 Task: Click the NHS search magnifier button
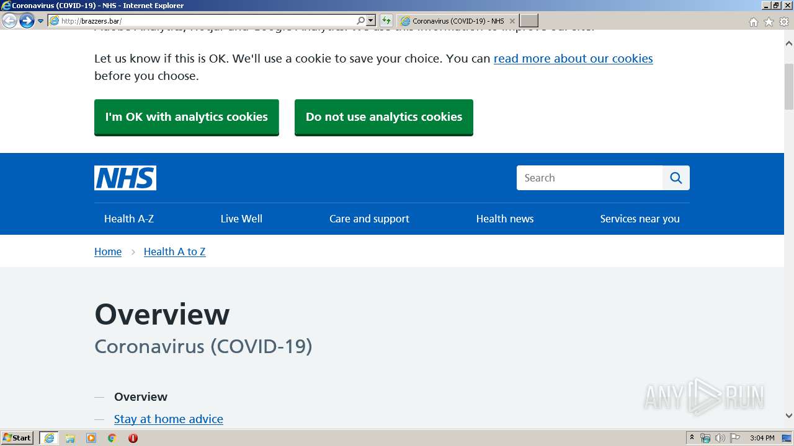tap(676, 178)
